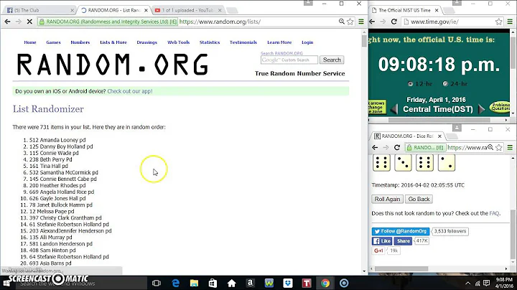Screen dimensions: 517x290
Task: Click the lists page vertical scrollbar thumb
Action: [x=364, y=40]
